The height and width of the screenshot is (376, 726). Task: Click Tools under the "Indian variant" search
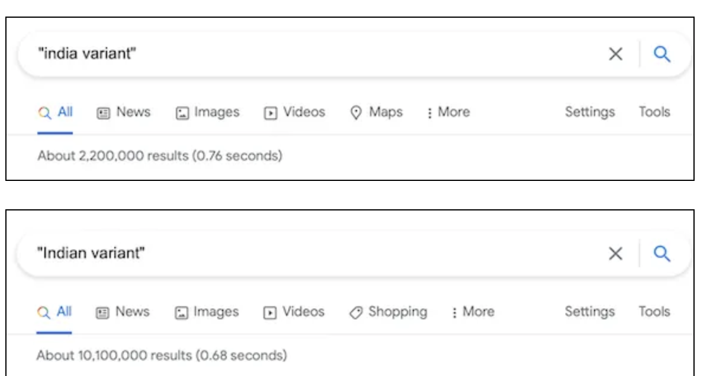pos(654,312)
